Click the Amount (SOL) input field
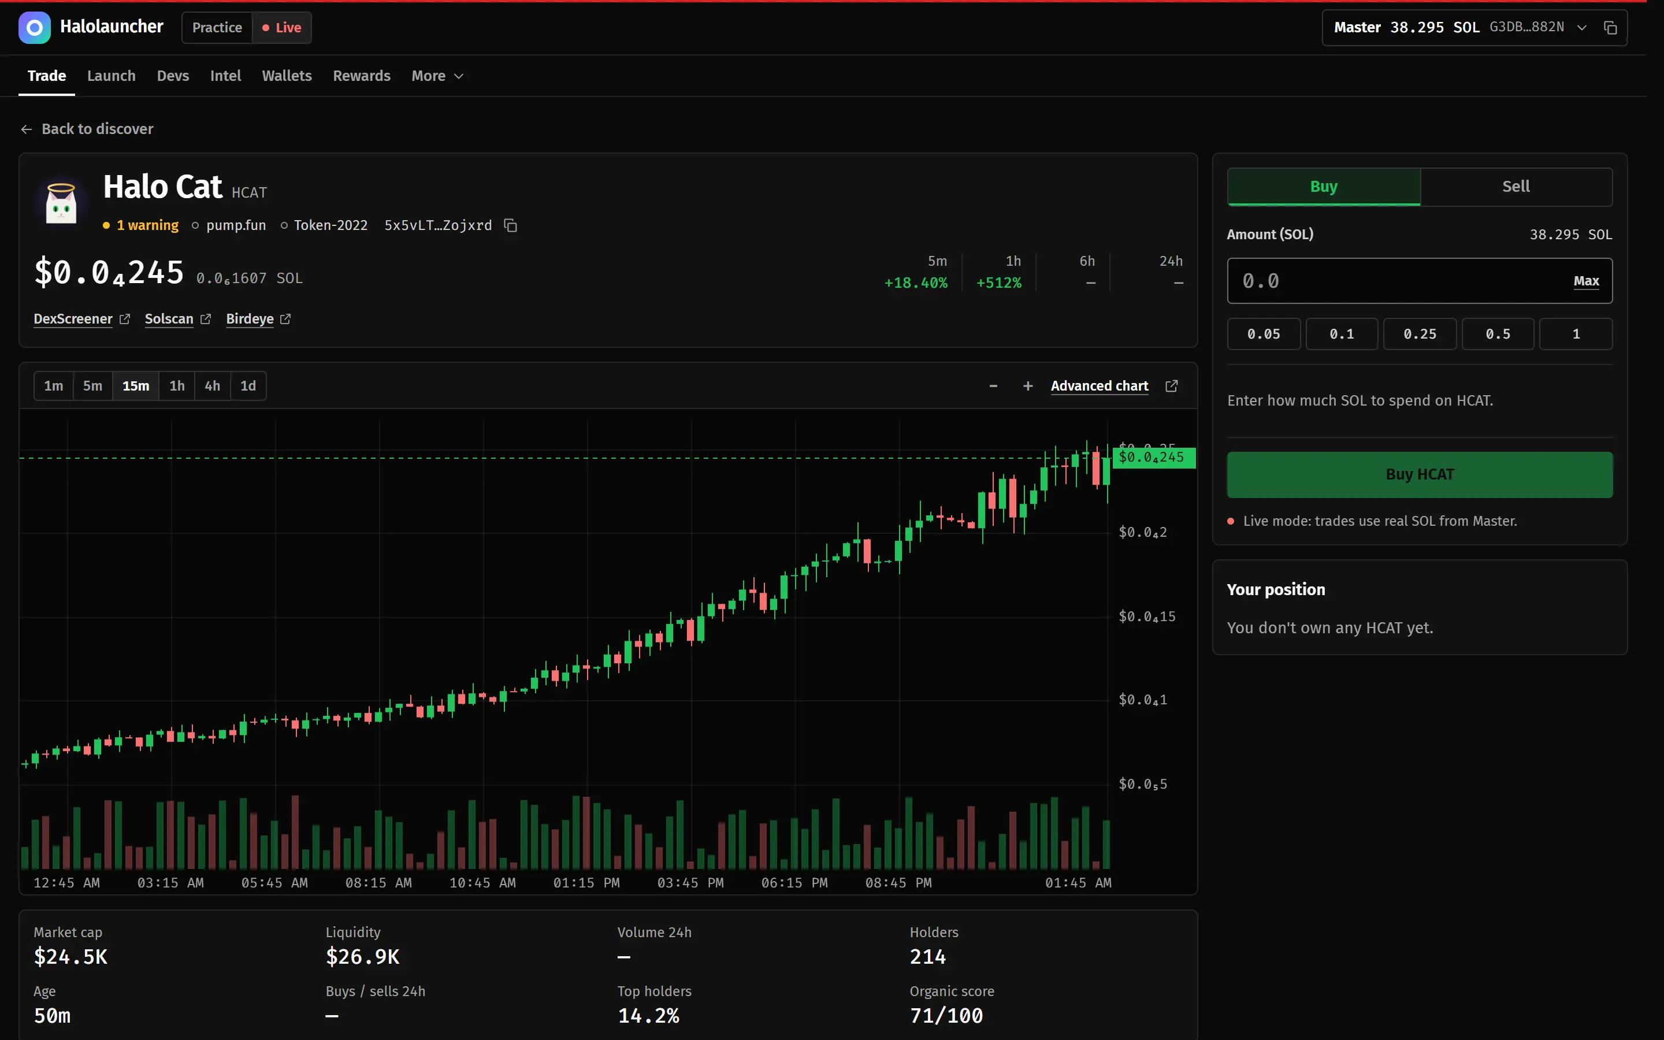1664x1040 pixels. point(1420,281)
